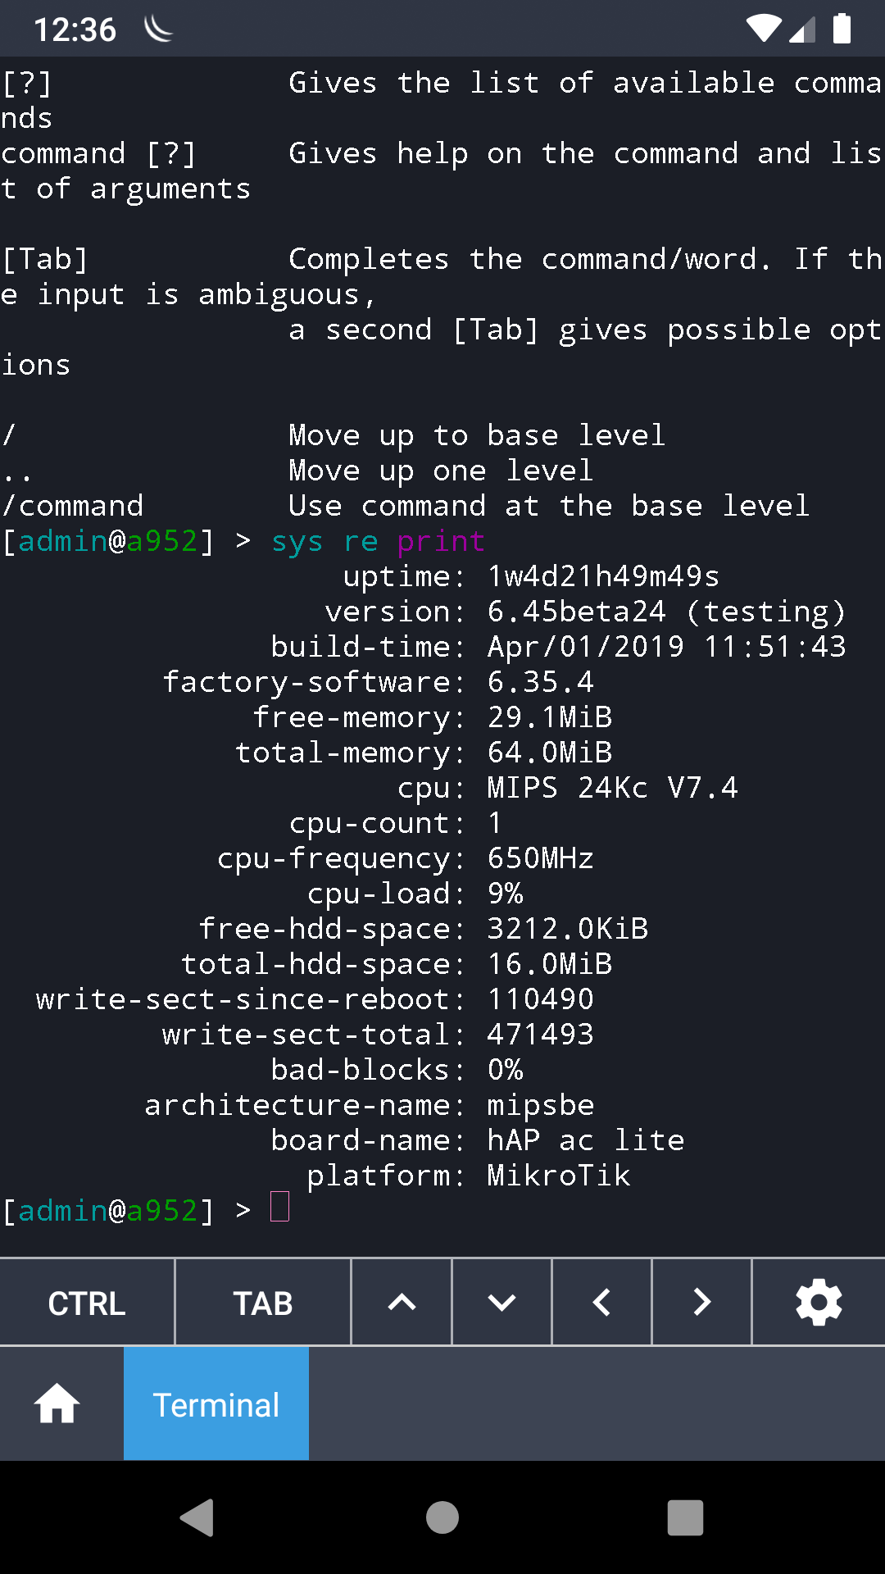
Task: Tap the version 6.45beta24 line
Action: point(665,612)
